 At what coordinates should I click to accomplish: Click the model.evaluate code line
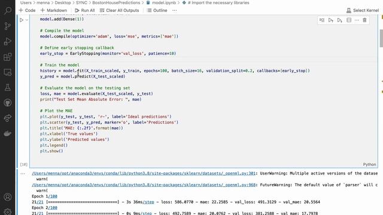click(x=96, y=94)
